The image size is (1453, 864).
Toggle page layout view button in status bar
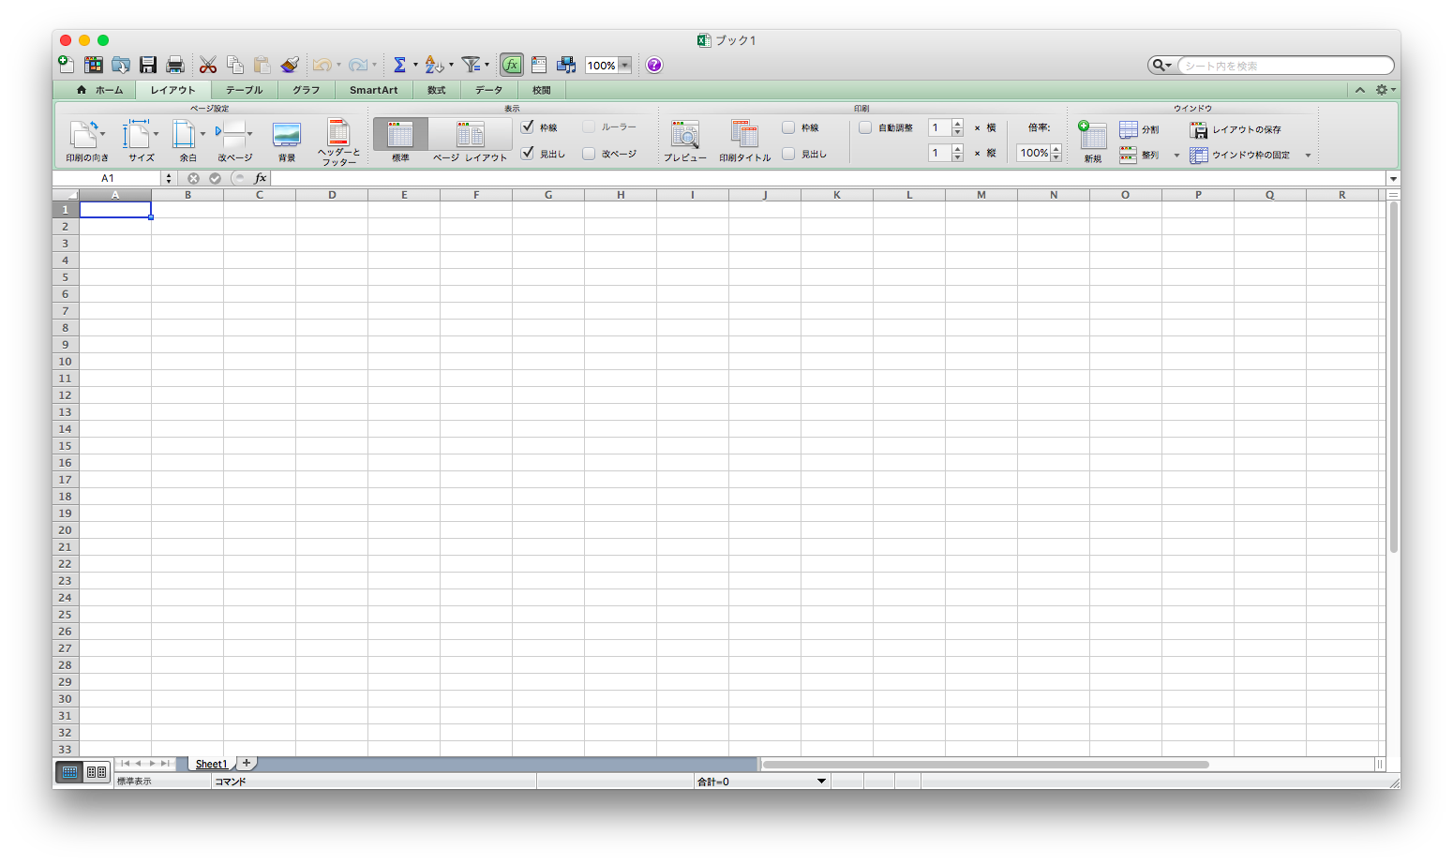tap(97, 772)
